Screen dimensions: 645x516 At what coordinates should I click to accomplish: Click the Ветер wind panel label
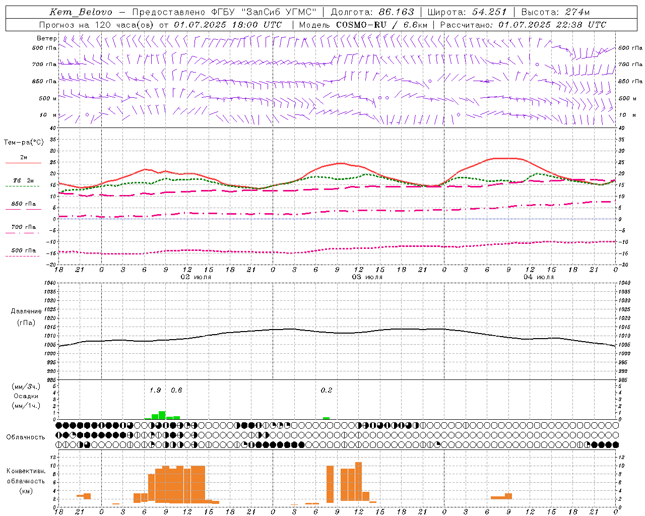point(47,38)
